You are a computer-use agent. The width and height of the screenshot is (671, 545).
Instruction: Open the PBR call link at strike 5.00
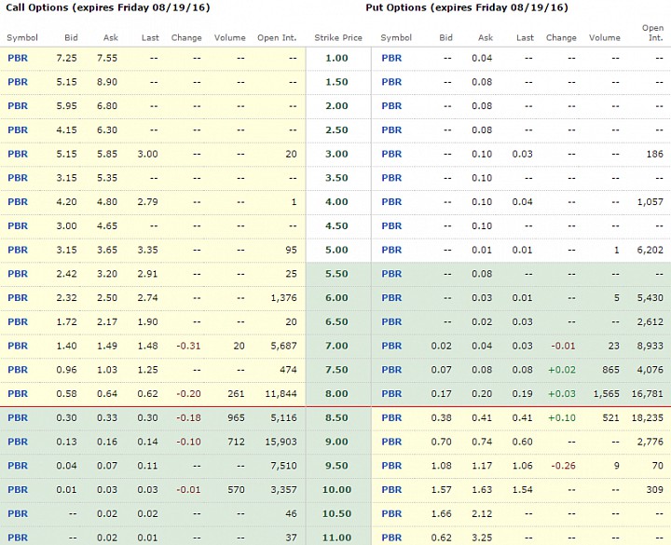(18, 250)
